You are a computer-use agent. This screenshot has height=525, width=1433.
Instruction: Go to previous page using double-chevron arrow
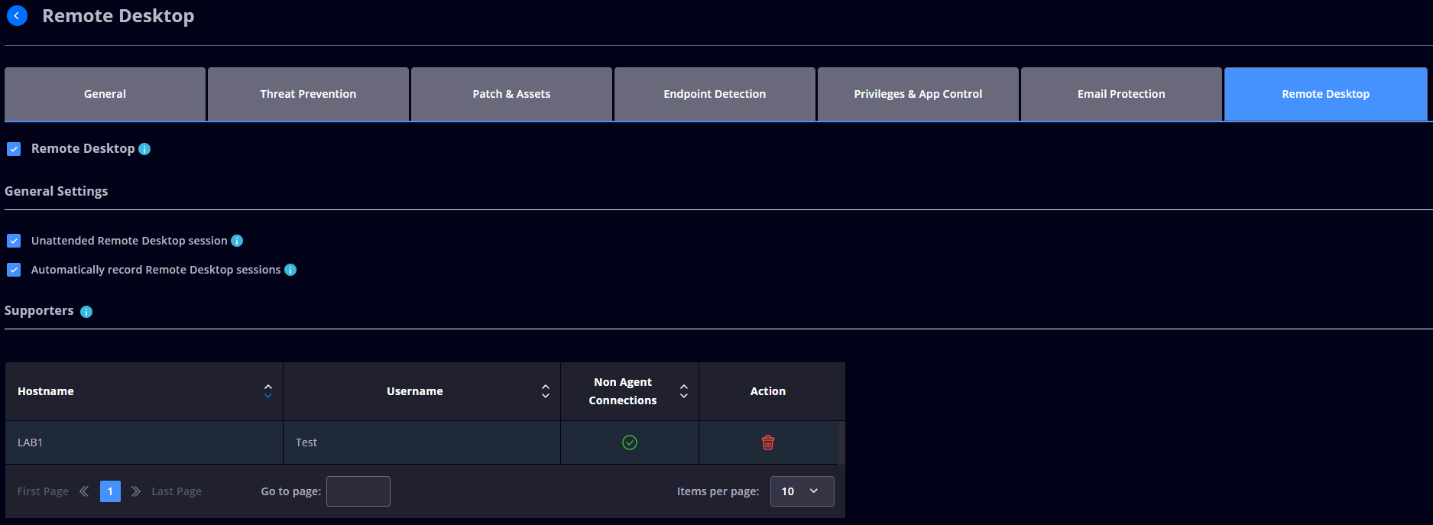[84, 491]
